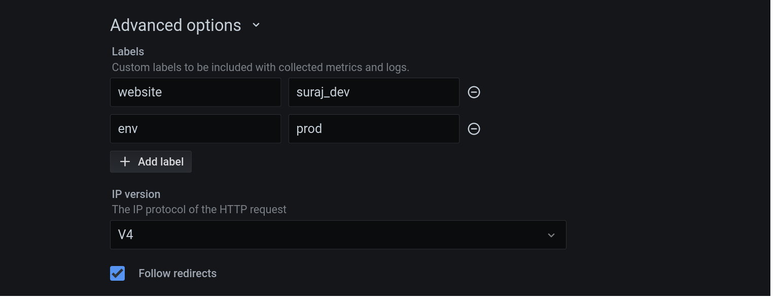Focus the website label name field
778x299 pixels.
pos(195,92)
